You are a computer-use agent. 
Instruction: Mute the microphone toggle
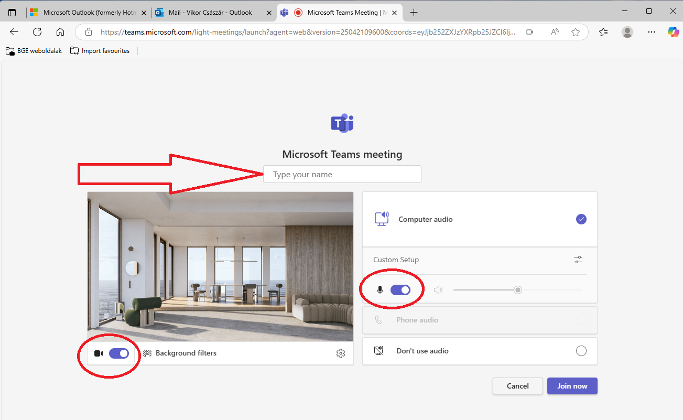[x=400, y=290]
